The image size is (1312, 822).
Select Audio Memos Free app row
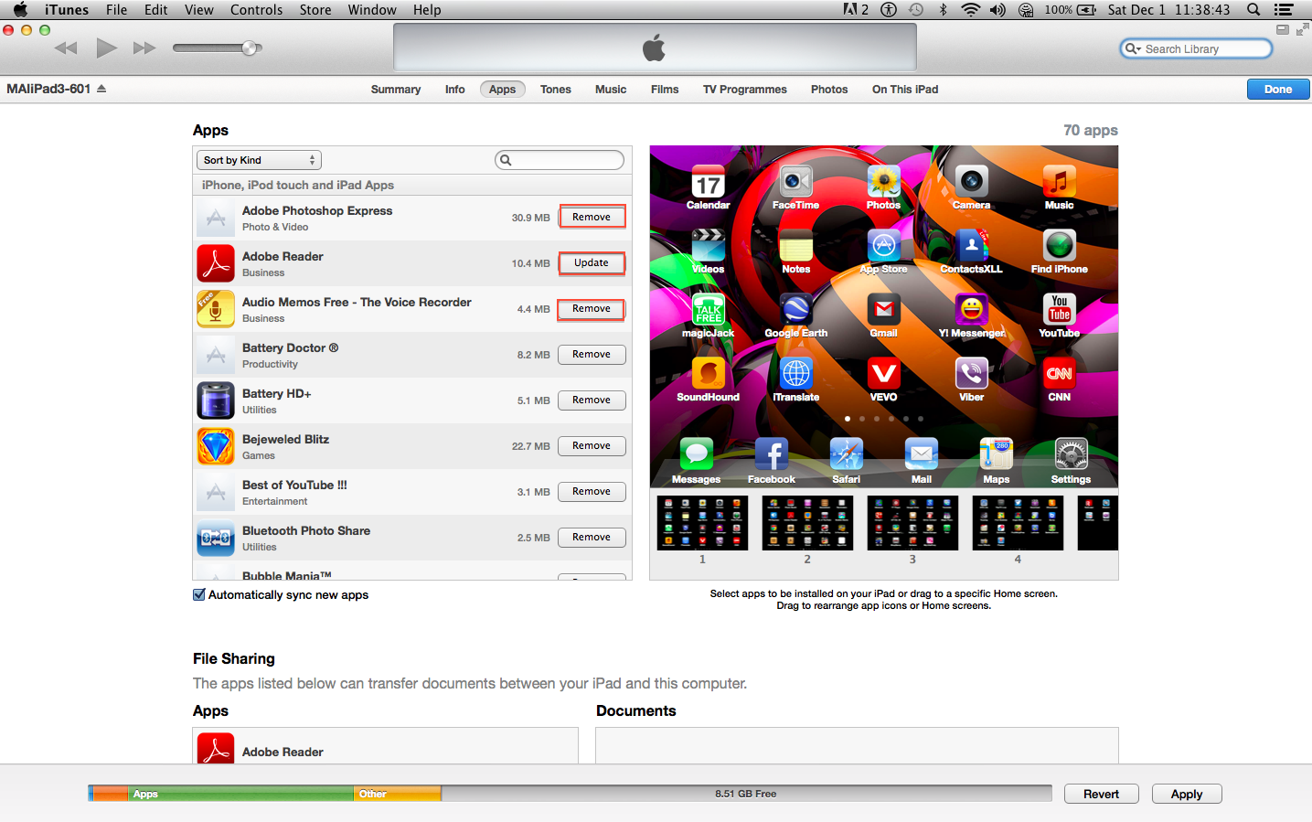click(x=412, y=309)
